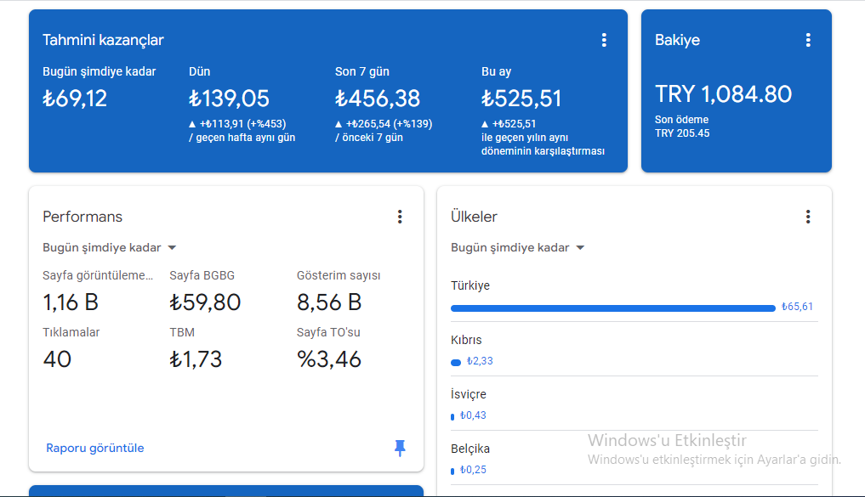Open the 'Raporu görüntüle' link

tap(95, 448)
